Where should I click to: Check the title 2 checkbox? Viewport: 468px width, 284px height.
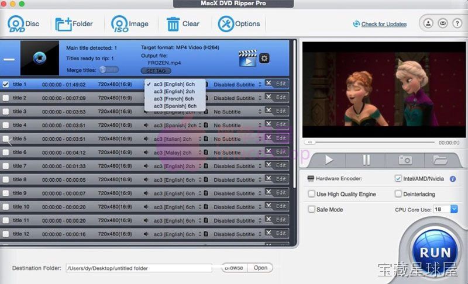click(x=6, y=98)
